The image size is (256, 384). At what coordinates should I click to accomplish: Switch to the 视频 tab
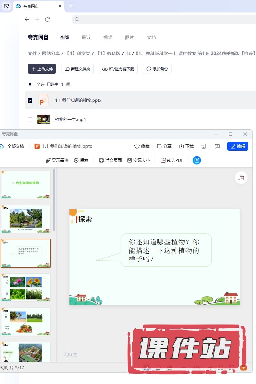coord(108,37)
